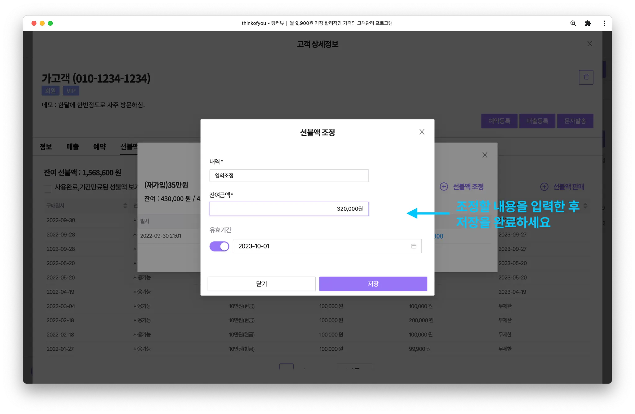
Task: Switch to the 예약 tab
Action: pos(100,147)
